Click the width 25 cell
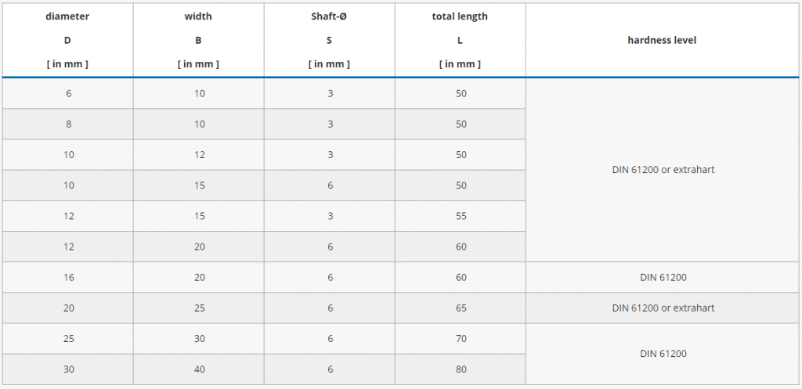Screen dimensions: 802x389 click(199, 308)
